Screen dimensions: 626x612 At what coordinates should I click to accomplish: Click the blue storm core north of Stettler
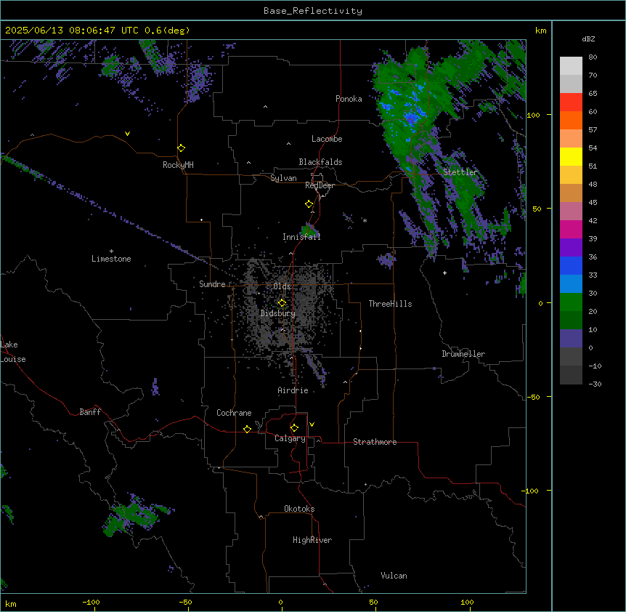pos(412,116)
